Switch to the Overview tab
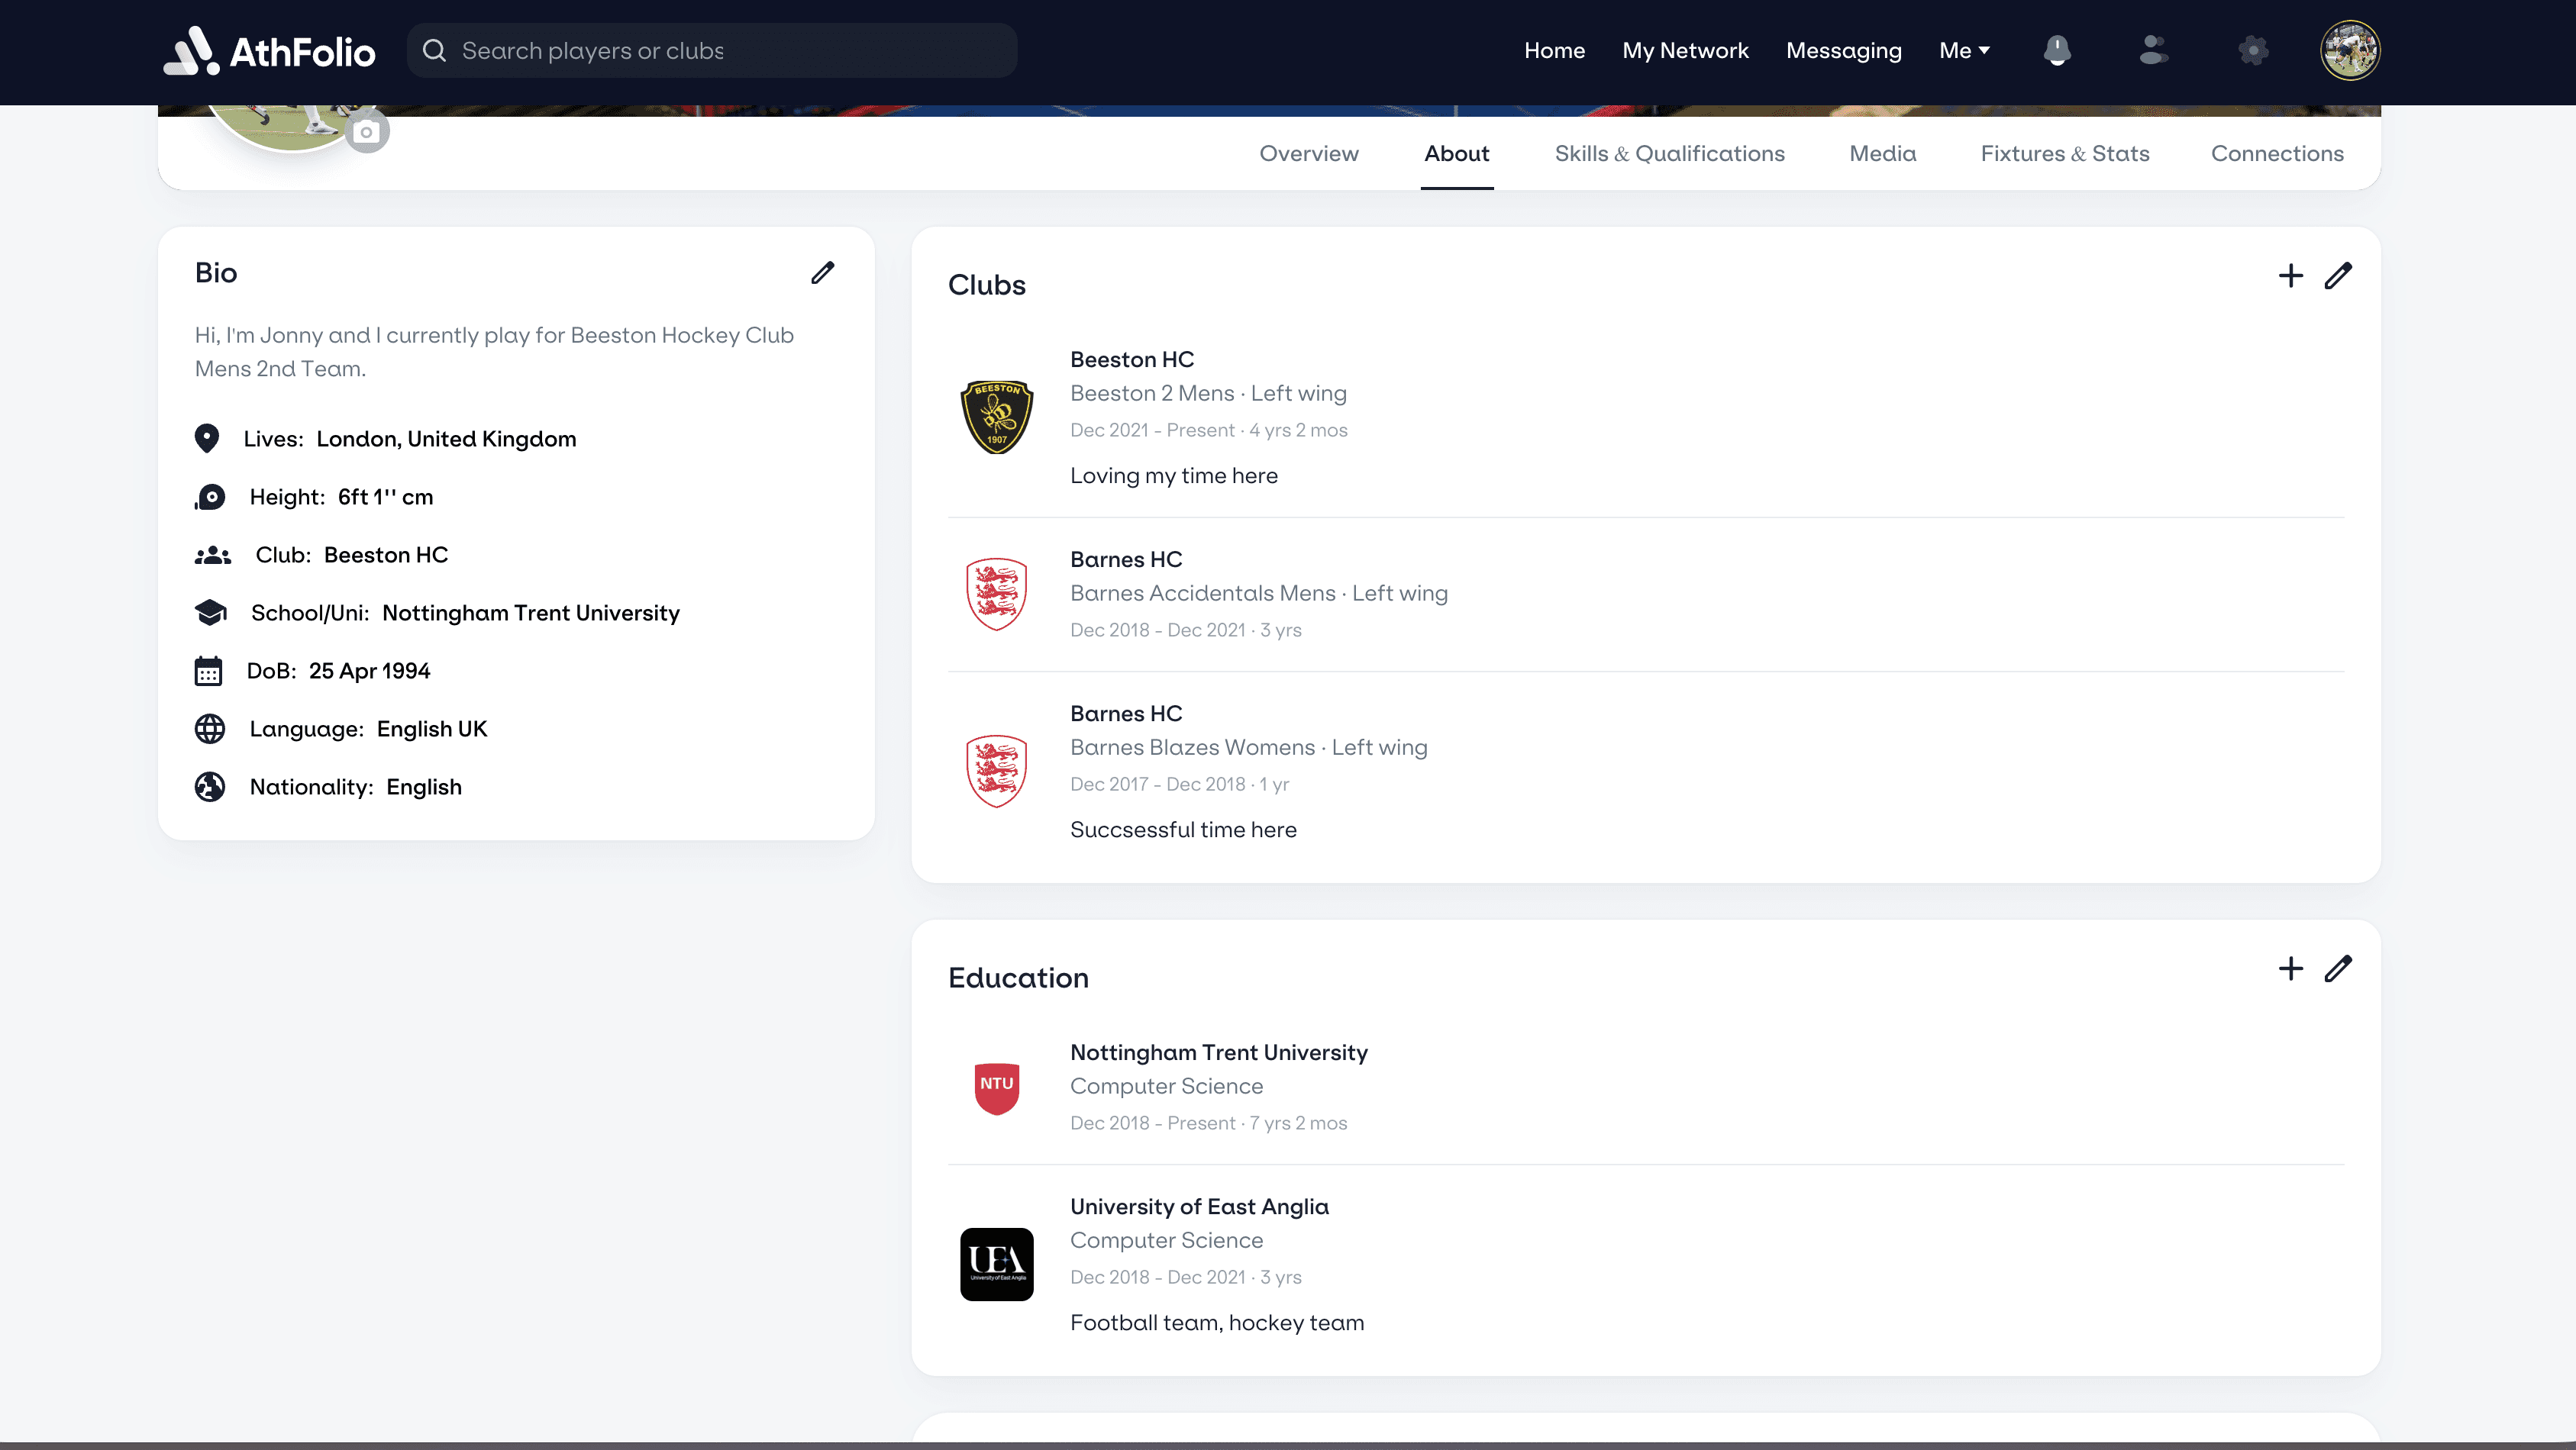Screen dimensions: 2576x1450 click(1308, 154)
